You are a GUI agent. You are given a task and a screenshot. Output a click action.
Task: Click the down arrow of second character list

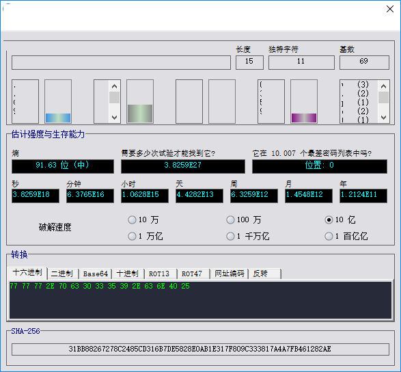(x=114, y=118)
